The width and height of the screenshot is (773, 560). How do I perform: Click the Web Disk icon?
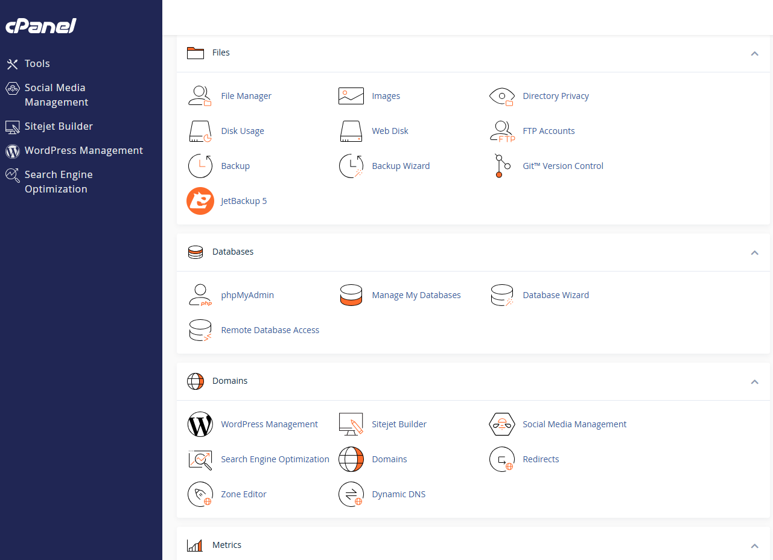pyautogui.click(x=351, y=131)
